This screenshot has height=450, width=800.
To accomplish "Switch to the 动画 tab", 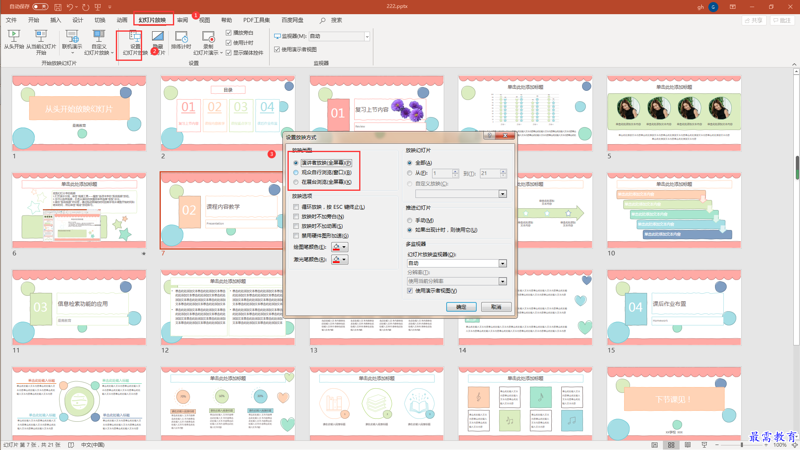I will click(x=122, y=20).
